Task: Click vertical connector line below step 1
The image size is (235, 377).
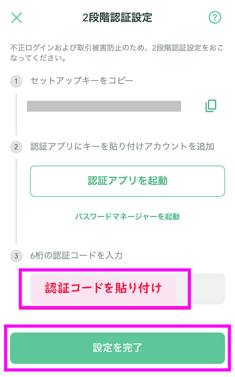Action: click(x=16, y=114)
